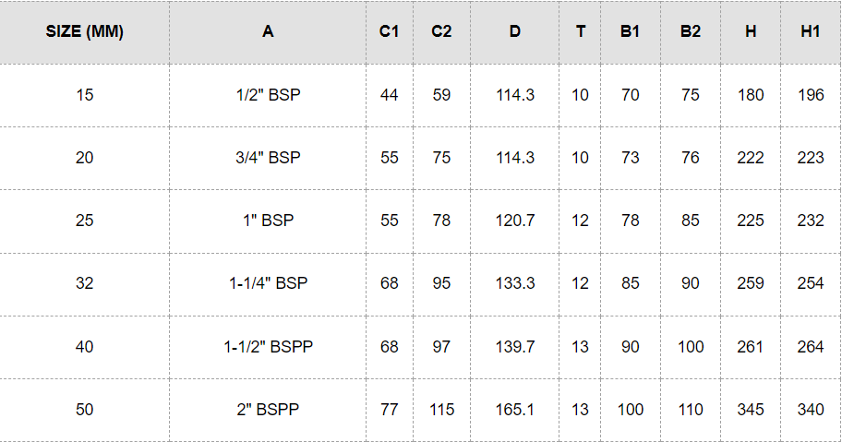Click the C2 column header
This screenshot has height=442, width=842.
pyautogui.click(x=441, y=31)
